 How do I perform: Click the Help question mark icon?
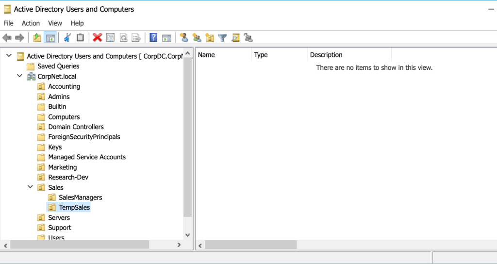pyautogui.click(x=153, y=38)
